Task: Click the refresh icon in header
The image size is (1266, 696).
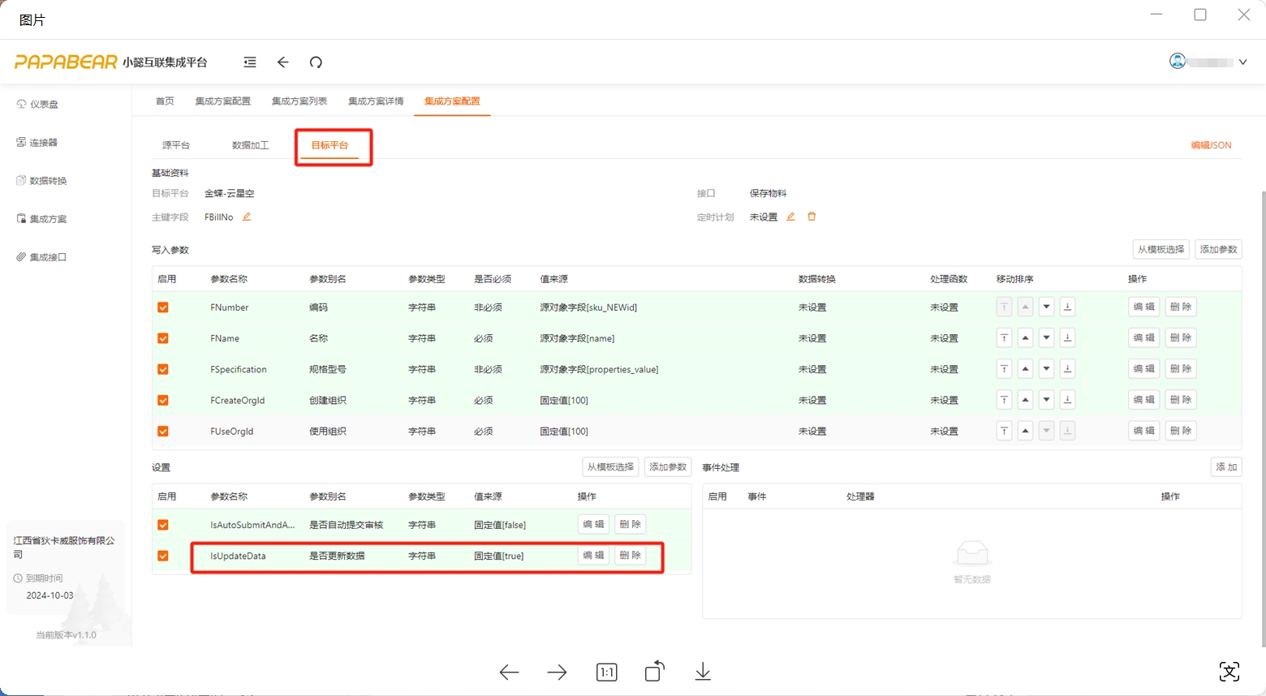Action: 316,62
